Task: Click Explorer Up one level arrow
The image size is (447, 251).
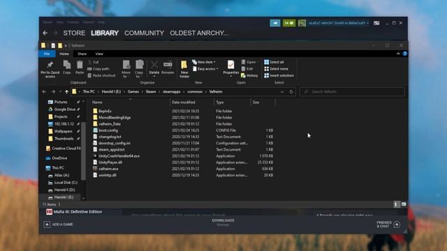Action: [67, 91]
